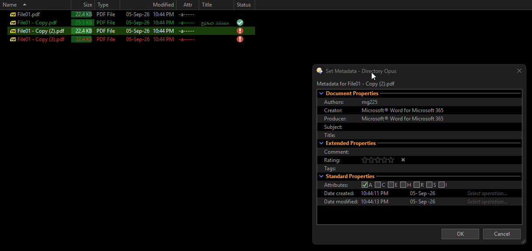Viewport: 532px width, 251px height.
Task: Set rating to one star
Action: pos(365,160)
